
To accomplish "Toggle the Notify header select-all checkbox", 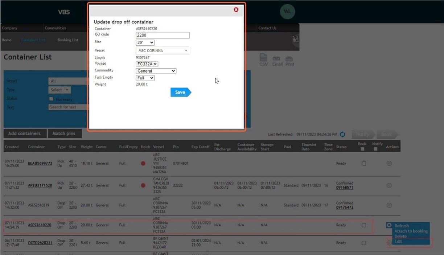I will coord(375,149).
